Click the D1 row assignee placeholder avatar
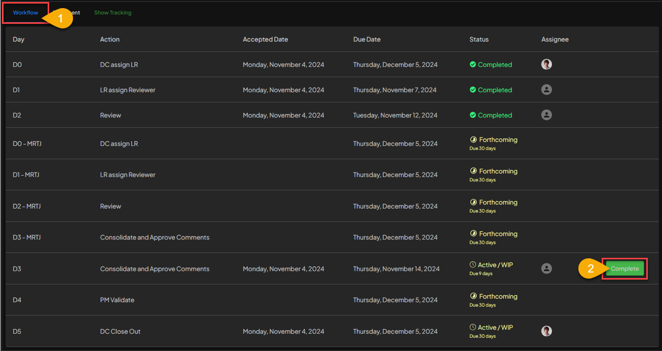 546,90
